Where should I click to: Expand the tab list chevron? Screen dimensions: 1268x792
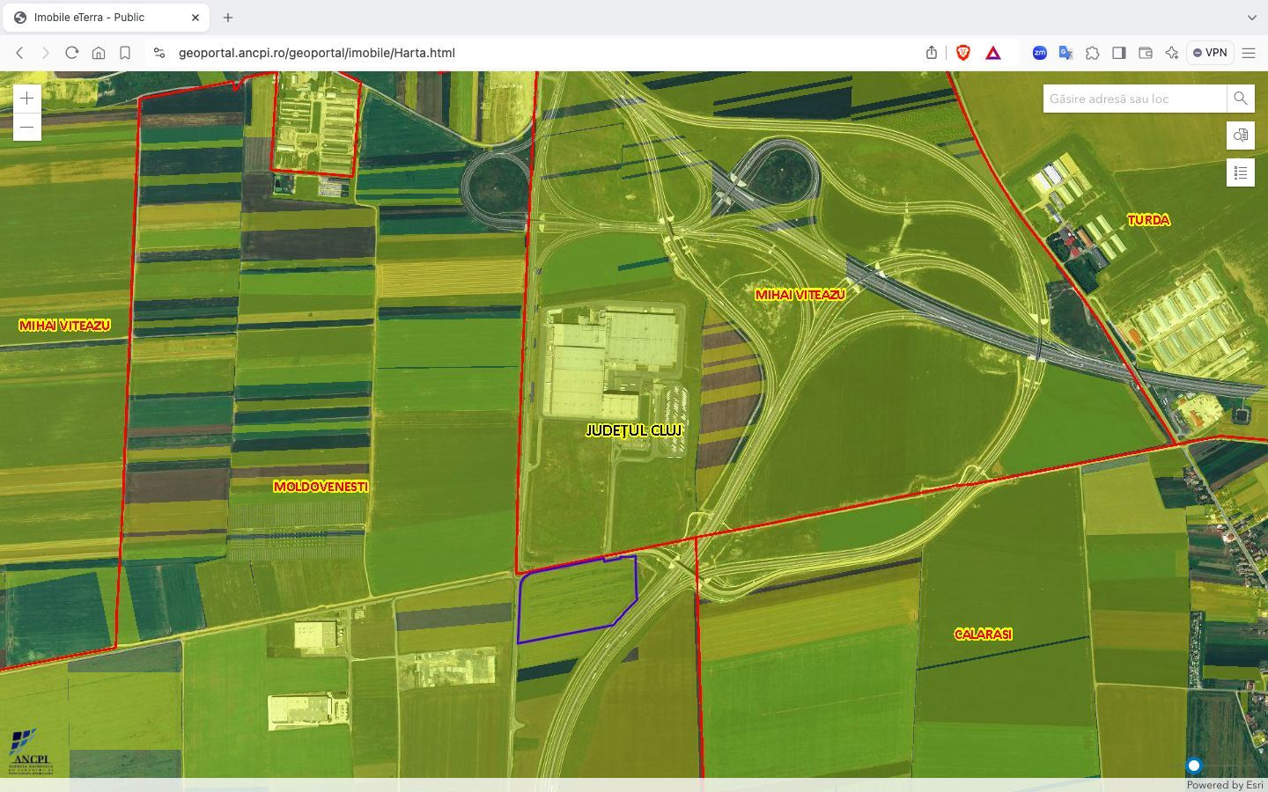point(1251,17)
